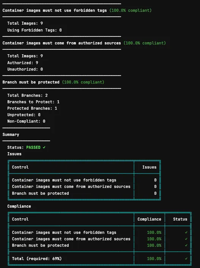
Task: Select the 'Protected Branches: 1' line
Action: pyautogui.click(x=32, y=108)
